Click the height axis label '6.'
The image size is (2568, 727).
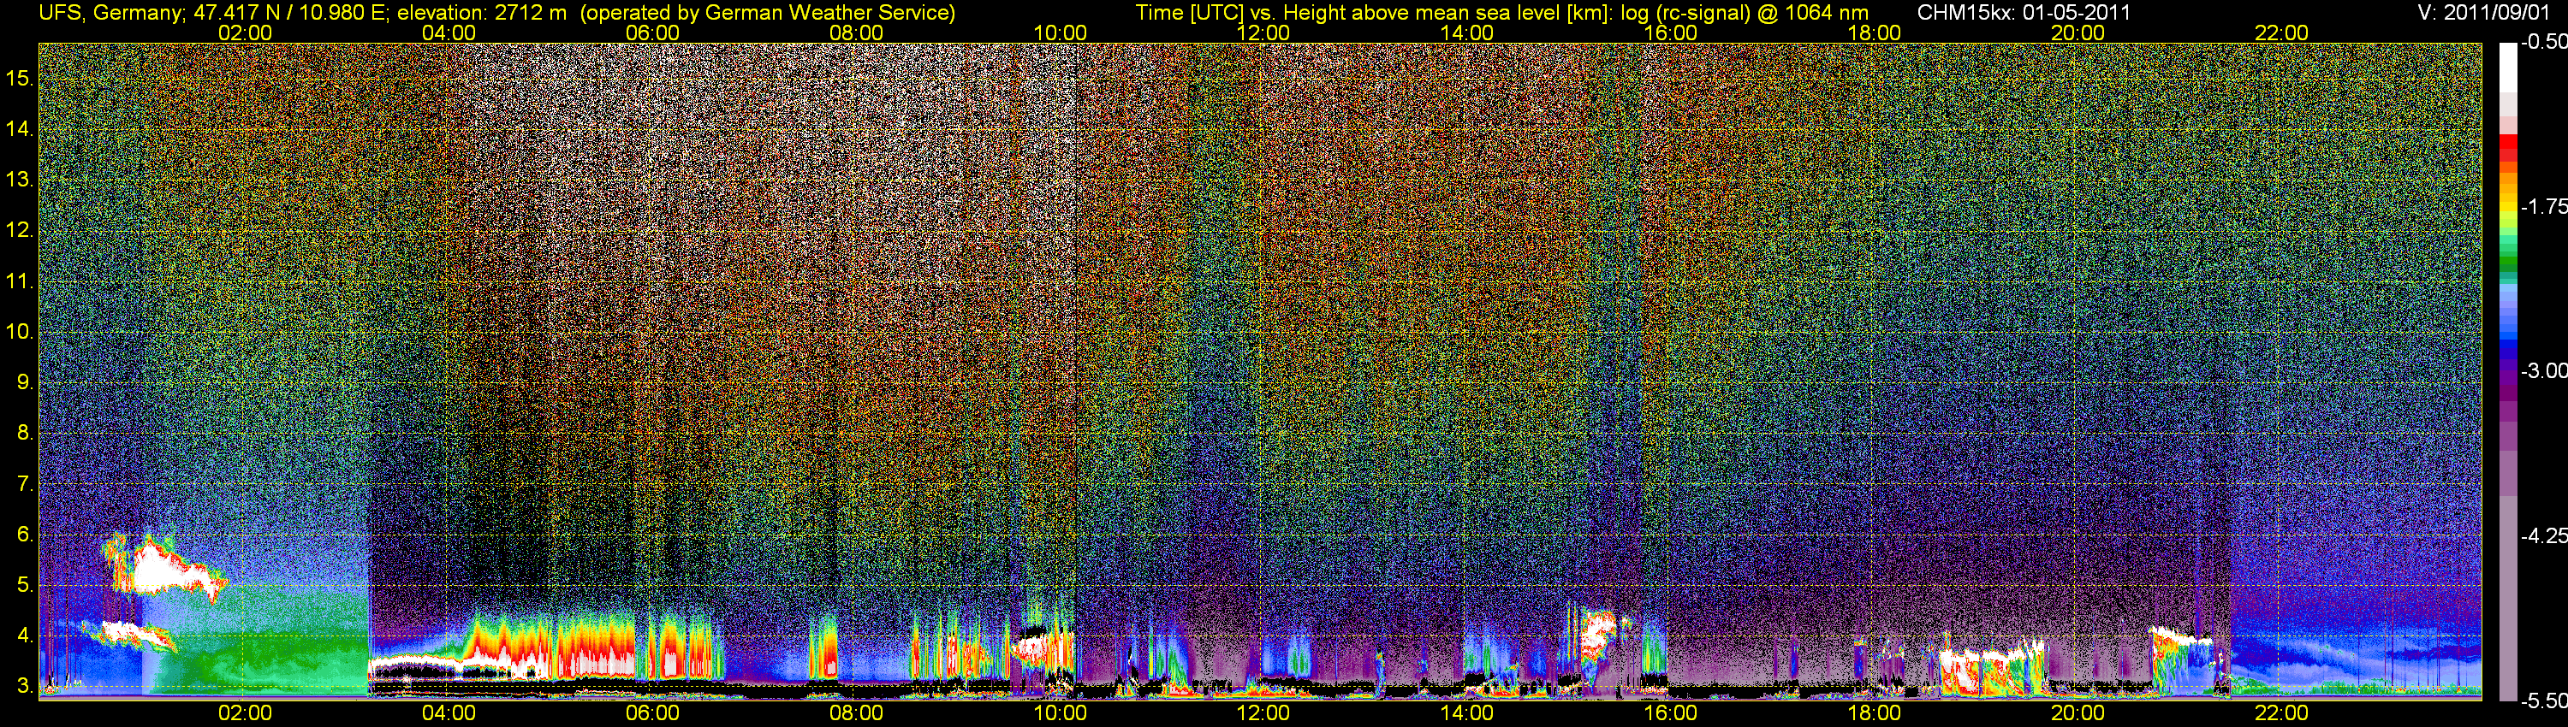tap(25, 535)
